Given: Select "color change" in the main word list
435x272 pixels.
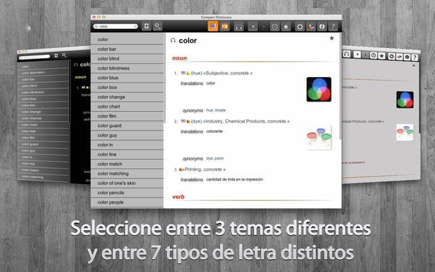Looking at the screenshot, I should (x=127, y=97).
